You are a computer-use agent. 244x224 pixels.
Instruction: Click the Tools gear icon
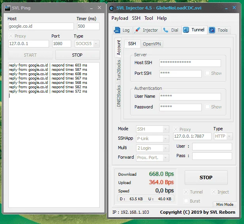click(x=212, y=30)
